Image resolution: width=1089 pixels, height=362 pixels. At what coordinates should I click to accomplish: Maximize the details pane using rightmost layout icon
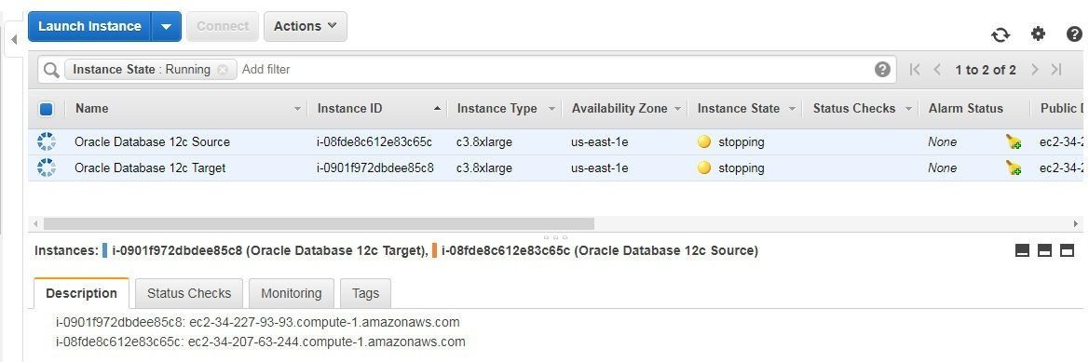(1067, 250)
